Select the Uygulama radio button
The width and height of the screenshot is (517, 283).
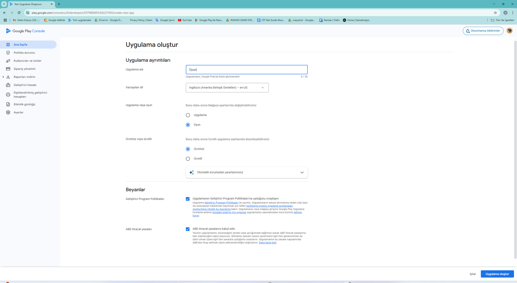188,115
